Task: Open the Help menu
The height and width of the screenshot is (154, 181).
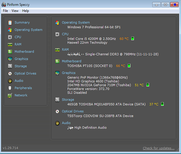Action: coord(25,11)
